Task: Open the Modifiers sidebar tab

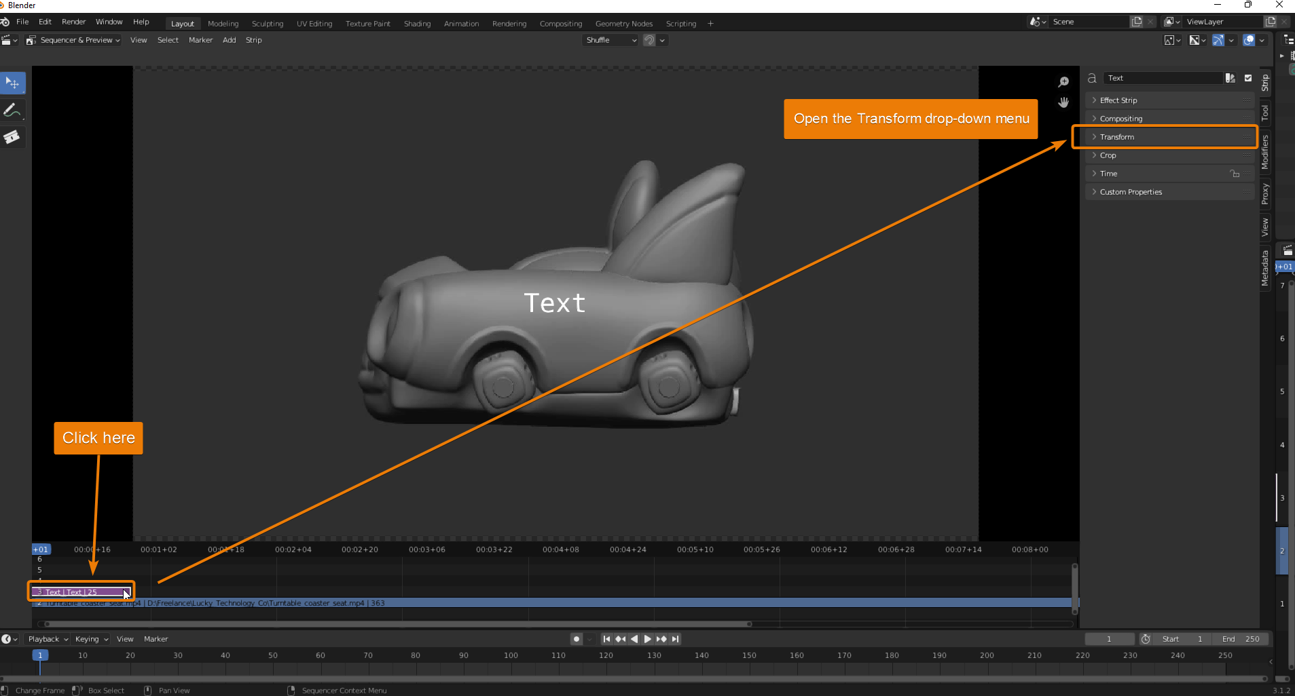Action: click(x=1264, y=152)
